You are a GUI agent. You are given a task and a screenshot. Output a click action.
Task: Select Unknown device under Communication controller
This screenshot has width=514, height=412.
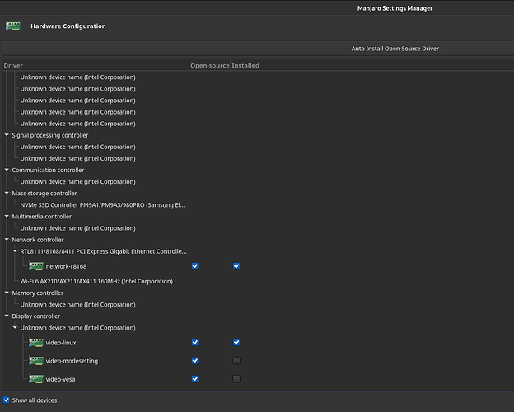tap(77, 182)
